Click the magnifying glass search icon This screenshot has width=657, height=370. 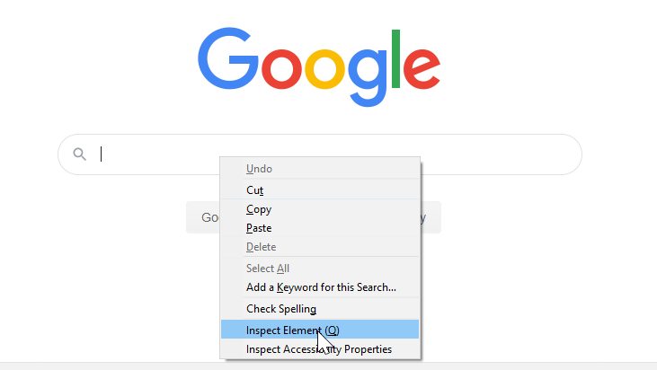pyautogui.click(x=79, y=154)
